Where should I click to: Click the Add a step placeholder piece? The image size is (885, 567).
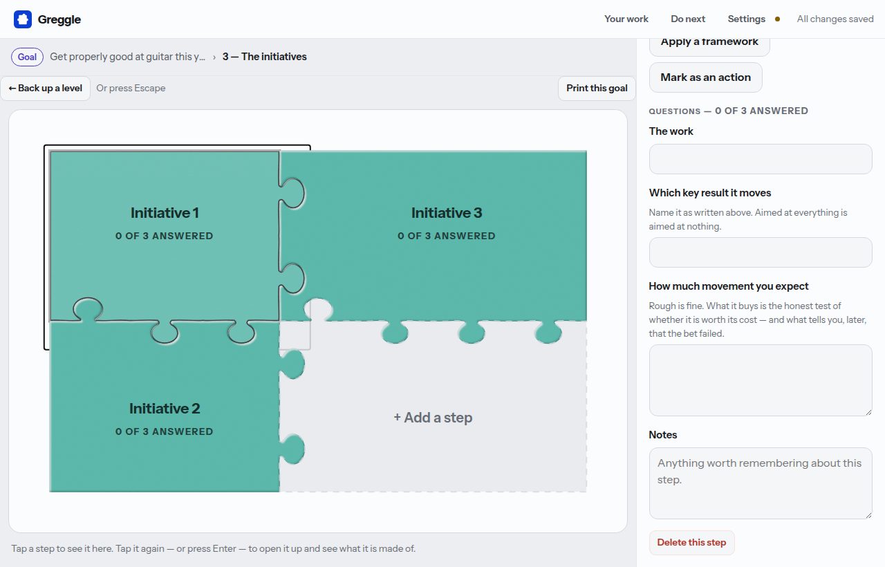[433, 418]
